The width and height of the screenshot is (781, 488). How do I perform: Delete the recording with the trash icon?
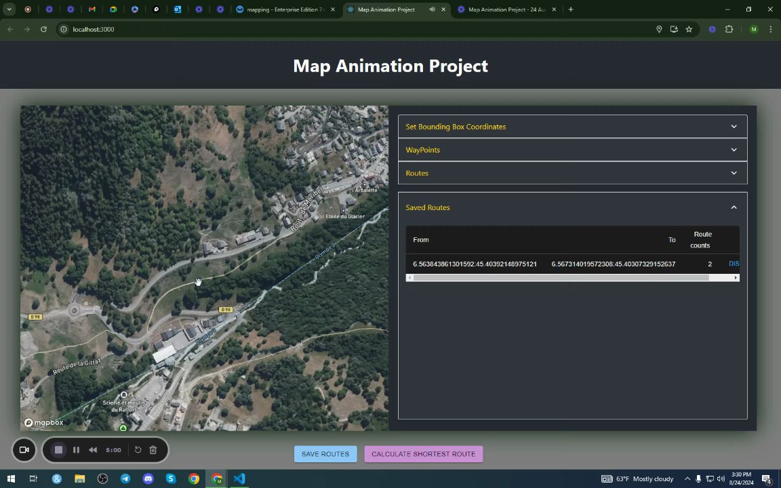(x=153, y=450)
